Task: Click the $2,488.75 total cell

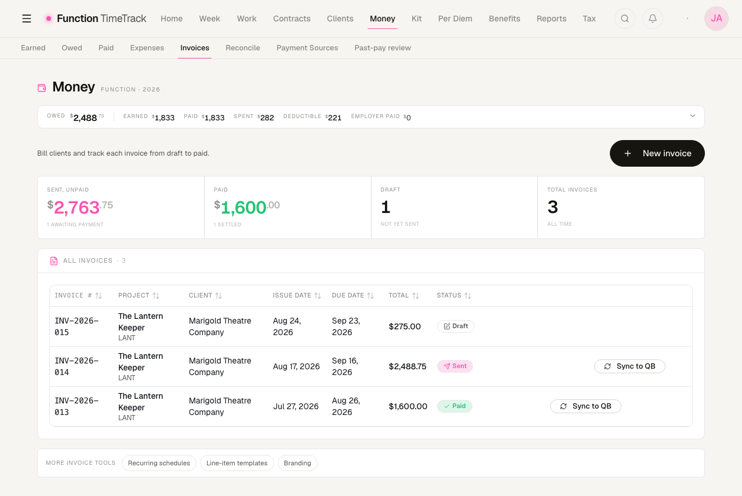Action: 408,366
